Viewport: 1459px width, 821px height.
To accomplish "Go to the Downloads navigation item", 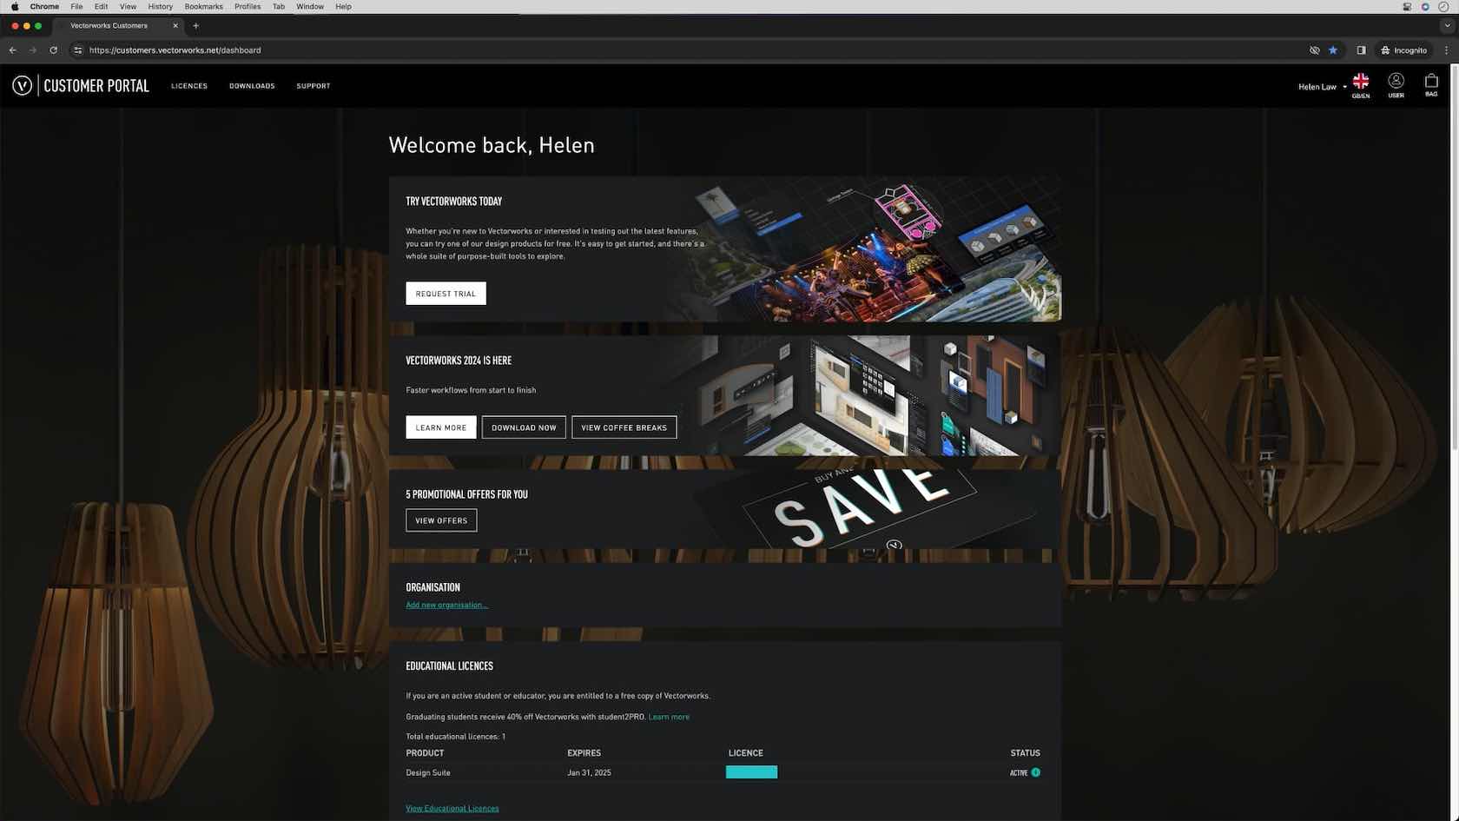I will [x=252, y=86].
